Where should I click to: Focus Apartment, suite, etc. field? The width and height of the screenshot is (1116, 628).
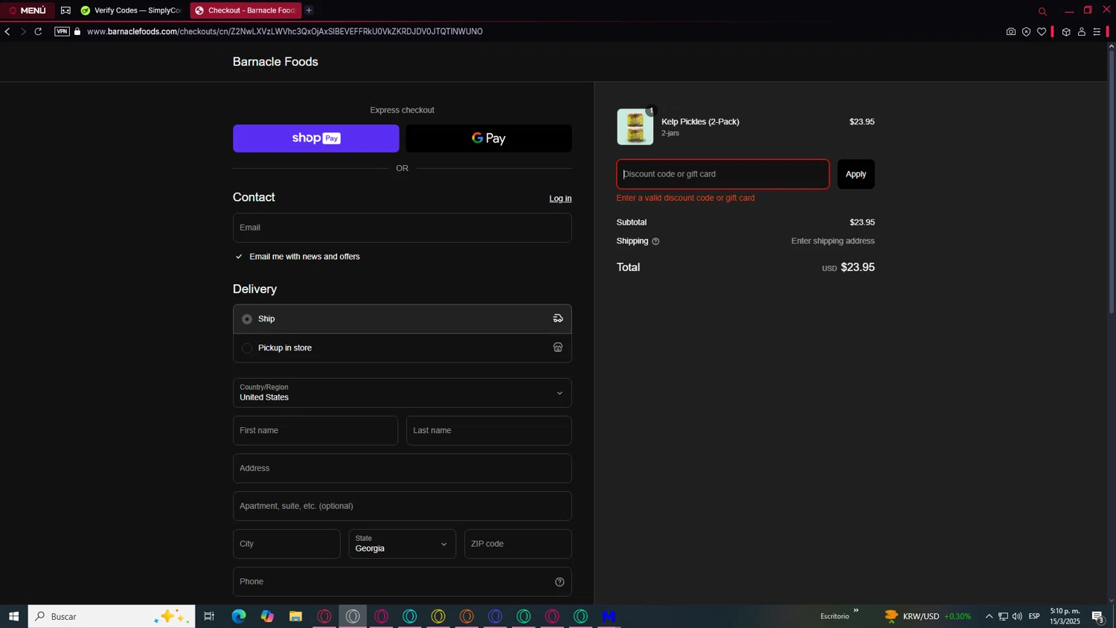coord(403,506)
